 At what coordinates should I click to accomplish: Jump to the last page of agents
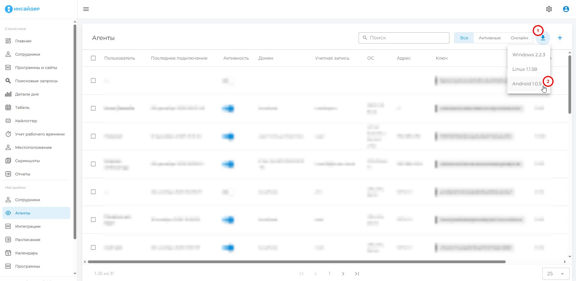(x=357, y=274)
